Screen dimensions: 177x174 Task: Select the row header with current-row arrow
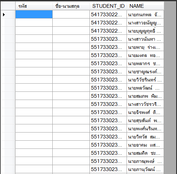click(x=8, y=14)
